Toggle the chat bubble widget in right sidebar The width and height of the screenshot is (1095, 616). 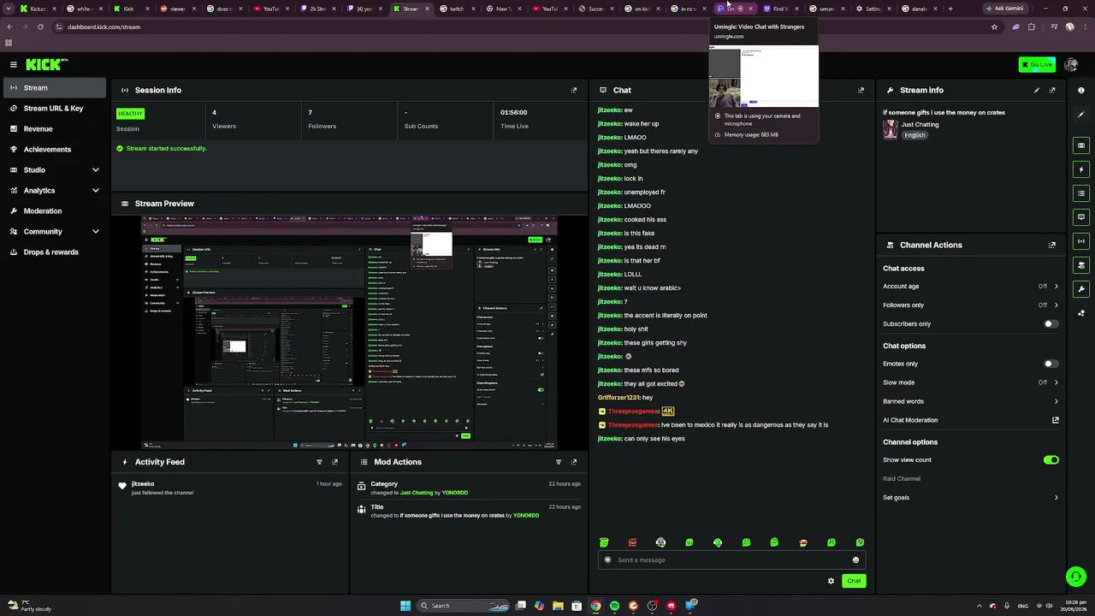pos(1081,217)
